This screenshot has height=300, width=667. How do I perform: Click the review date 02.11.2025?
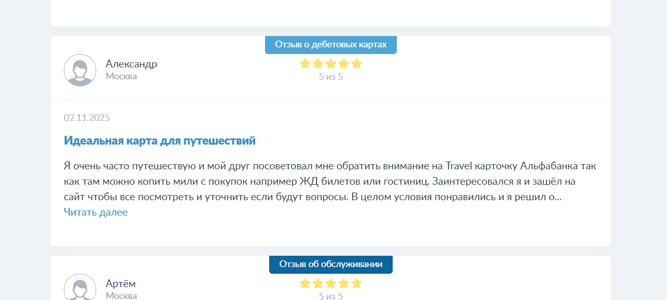[x=87, y=118]
